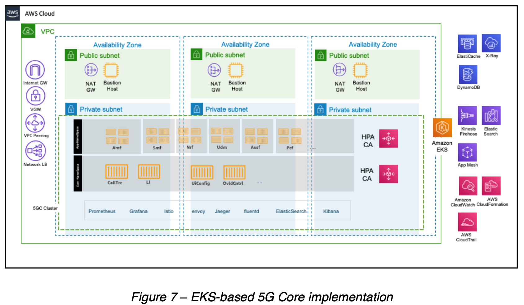Image resolution: width=524 pixels, height=305 pixels.
Task: Select the Elastic Search icon
Action: point(491,116)
